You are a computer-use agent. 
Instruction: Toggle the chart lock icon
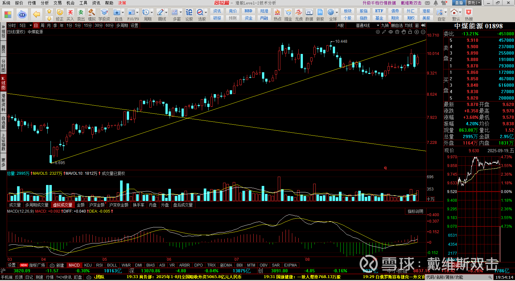[410, 32]
